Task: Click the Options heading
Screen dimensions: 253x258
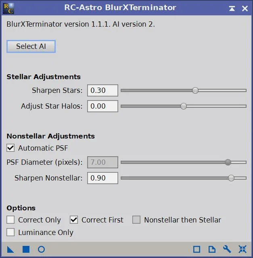Action: pyautogui.click(x=21, y=208)
